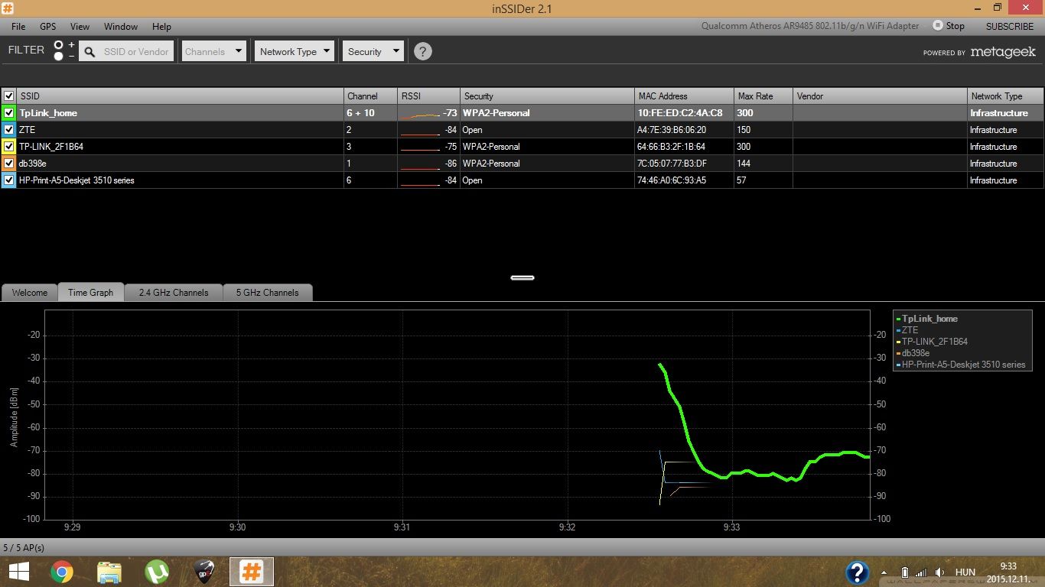Open the Security filter dropdown

[373, 51]
